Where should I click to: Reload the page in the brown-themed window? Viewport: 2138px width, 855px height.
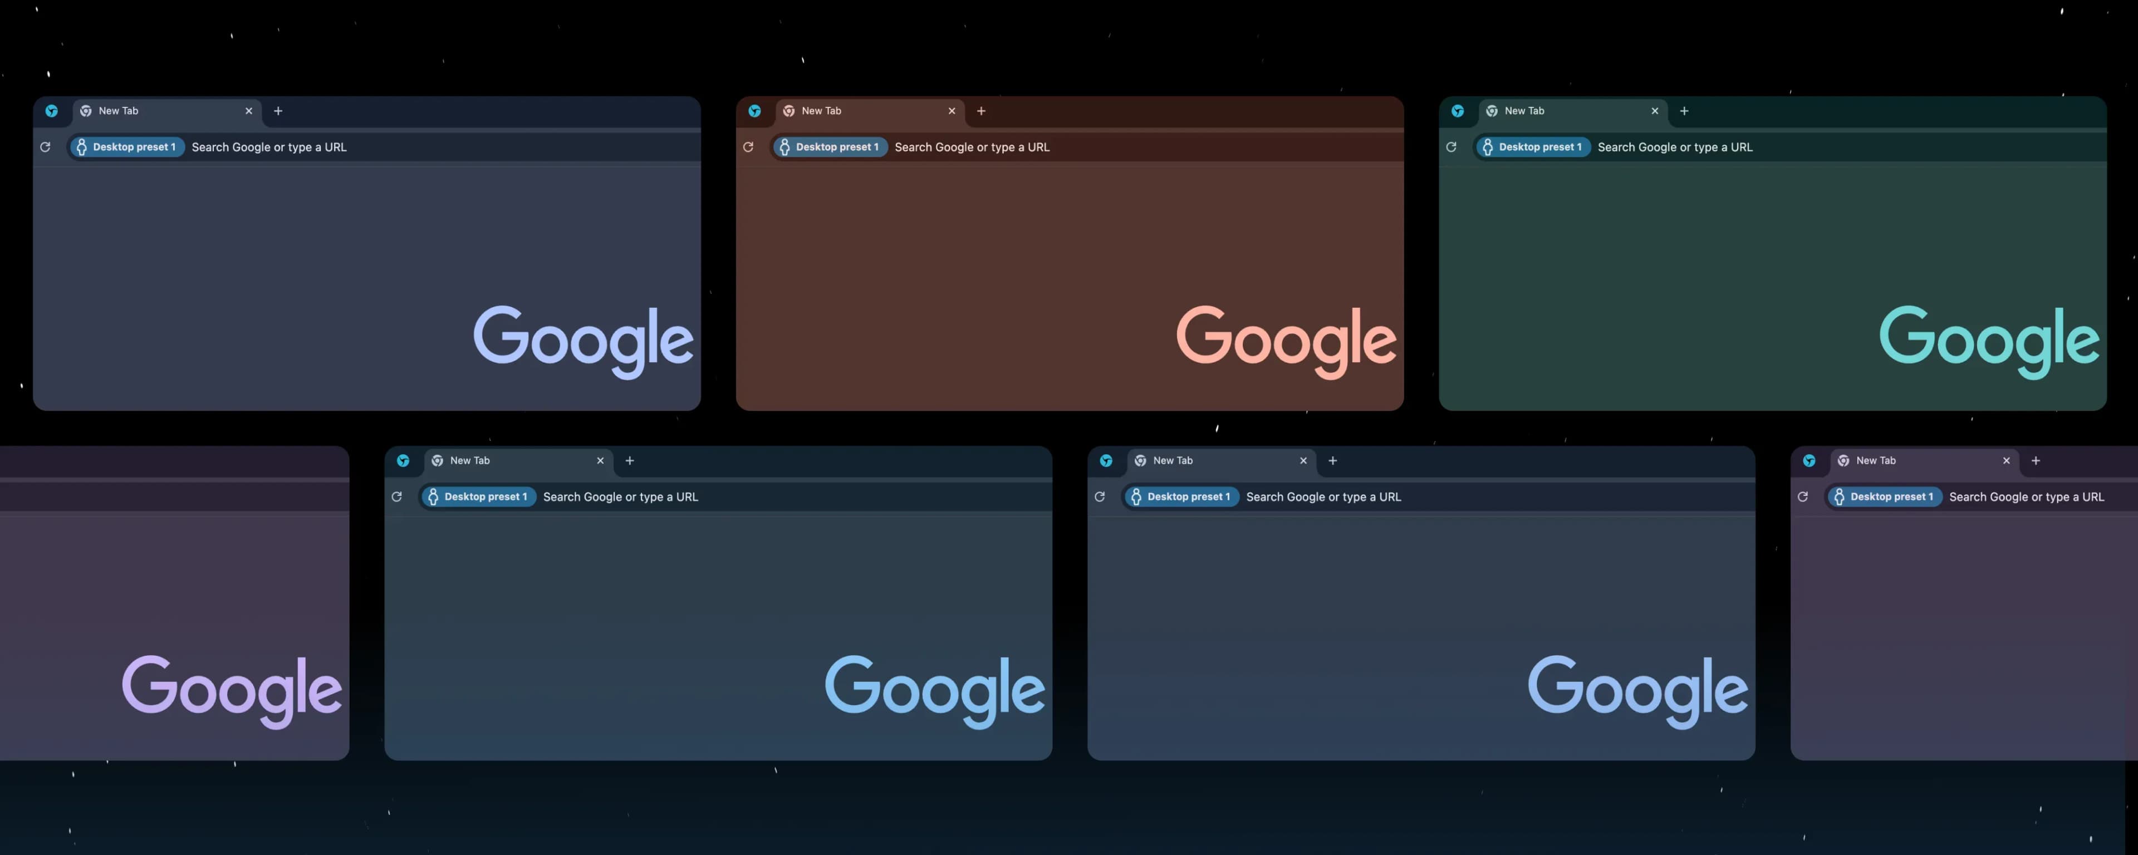748,147
